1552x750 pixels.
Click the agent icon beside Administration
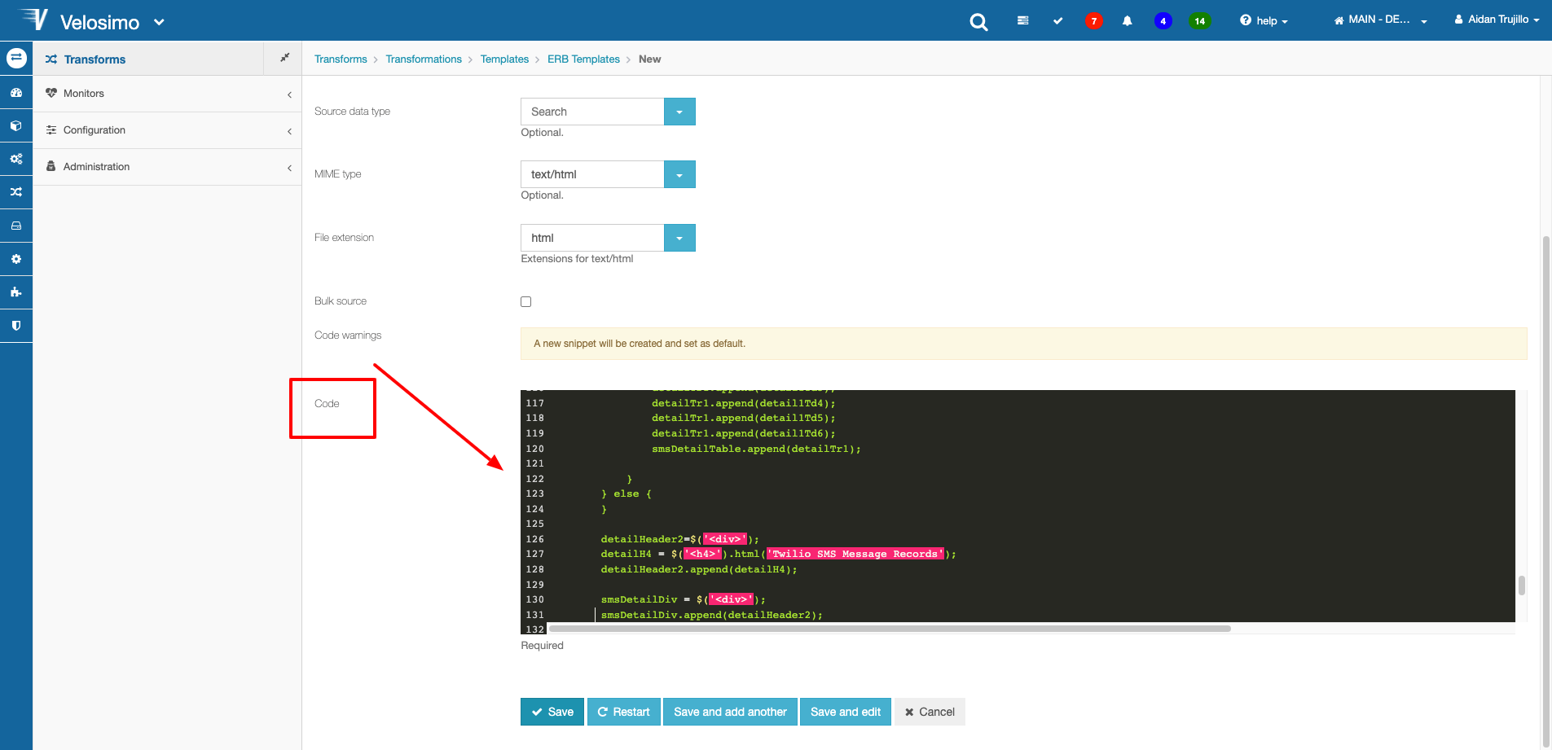click(51, 166)
